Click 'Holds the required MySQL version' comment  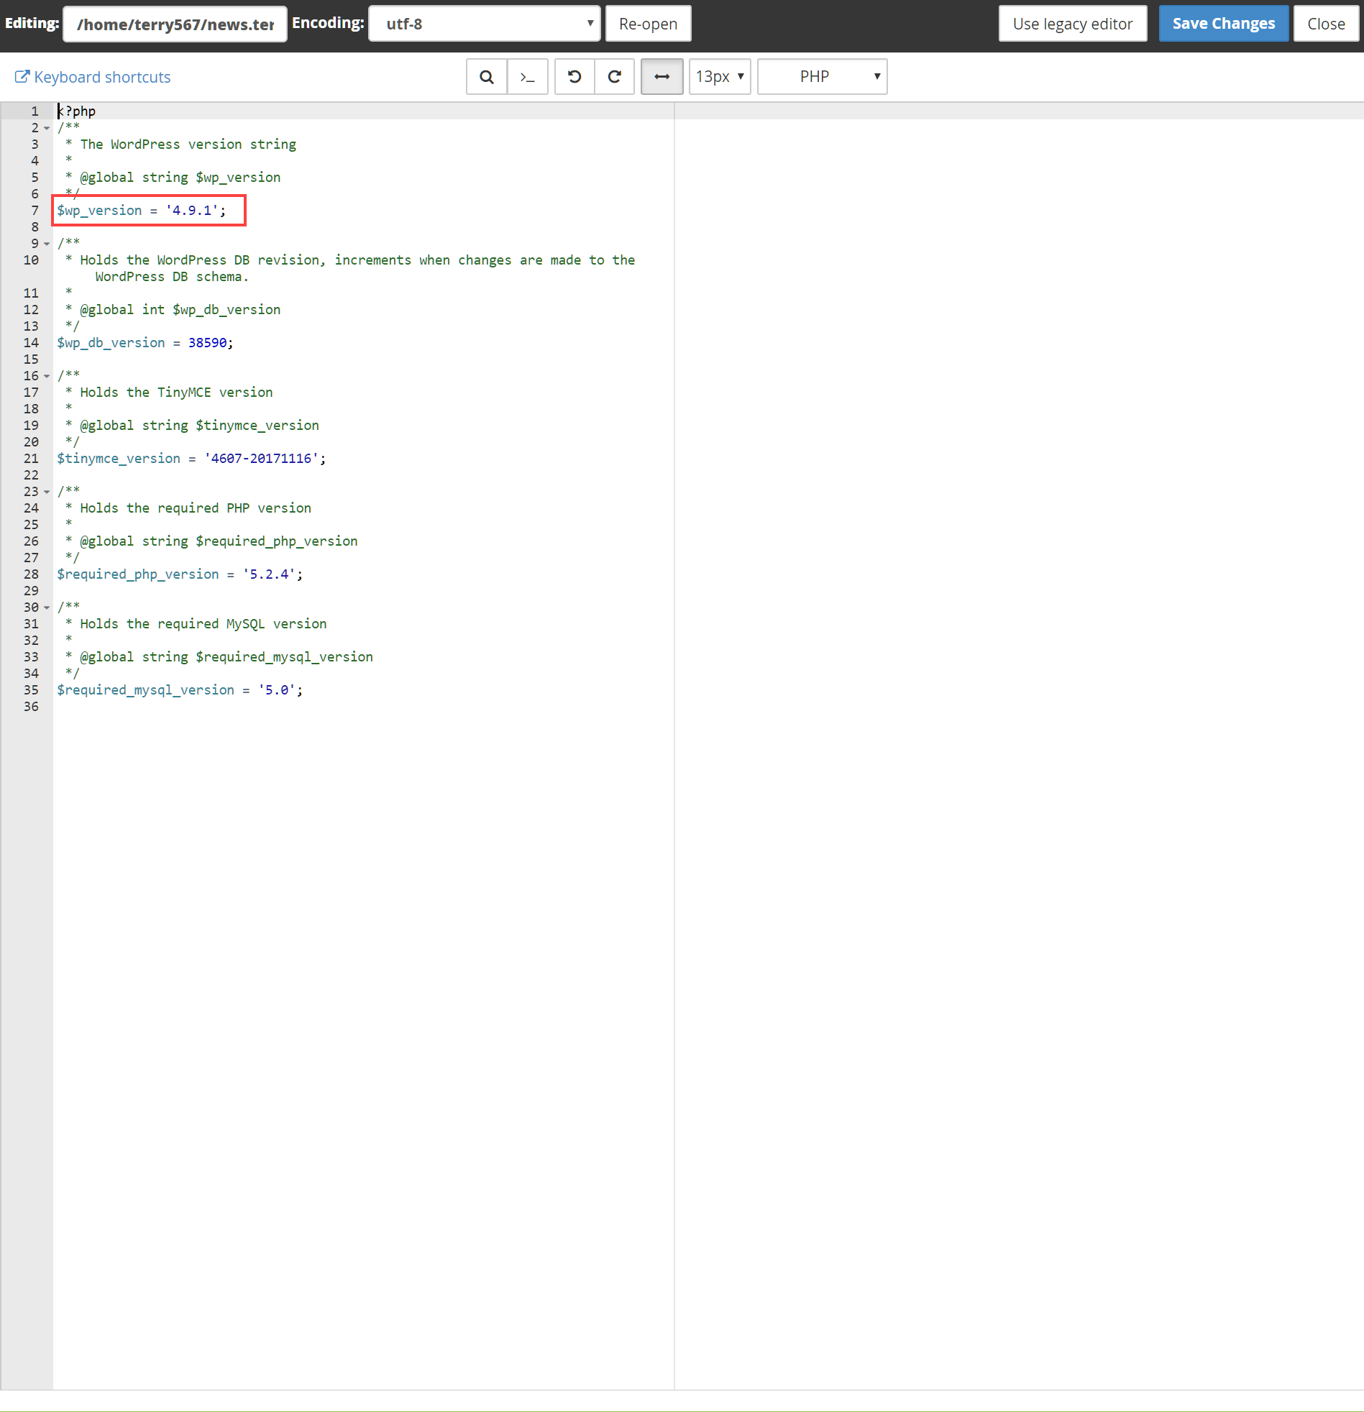click(203, 624)
